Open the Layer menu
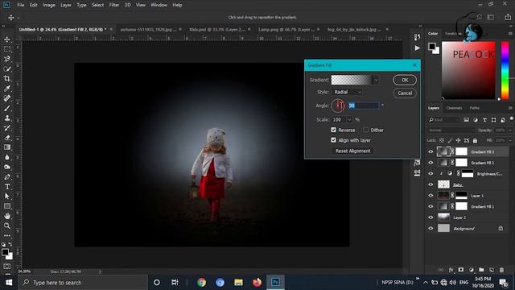Screen dimensions: 515x290 (x=66, y=5)
